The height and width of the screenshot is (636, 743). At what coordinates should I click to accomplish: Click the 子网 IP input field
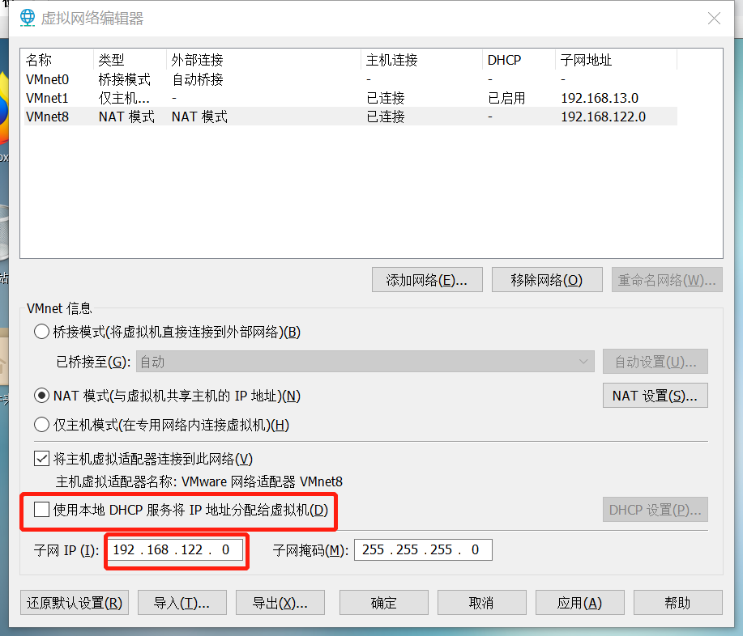click(175, 550)
